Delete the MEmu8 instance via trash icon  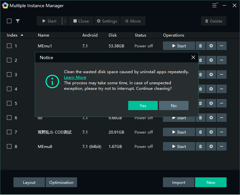(x=200, y=147)
